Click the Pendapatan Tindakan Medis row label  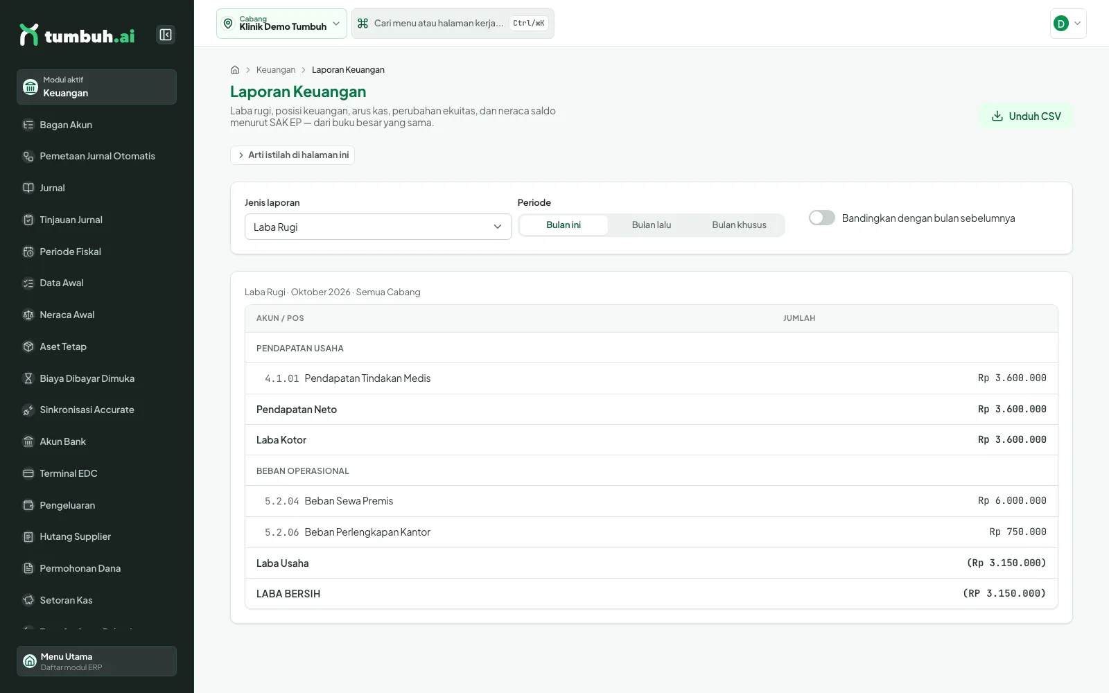pyautogui.click(x=367, y=378)
